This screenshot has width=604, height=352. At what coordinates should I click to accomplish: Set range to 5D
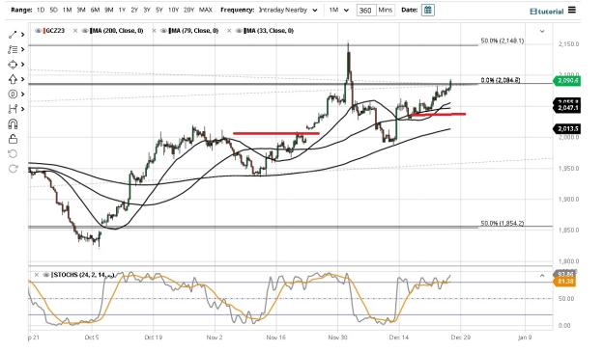point(53,10)
